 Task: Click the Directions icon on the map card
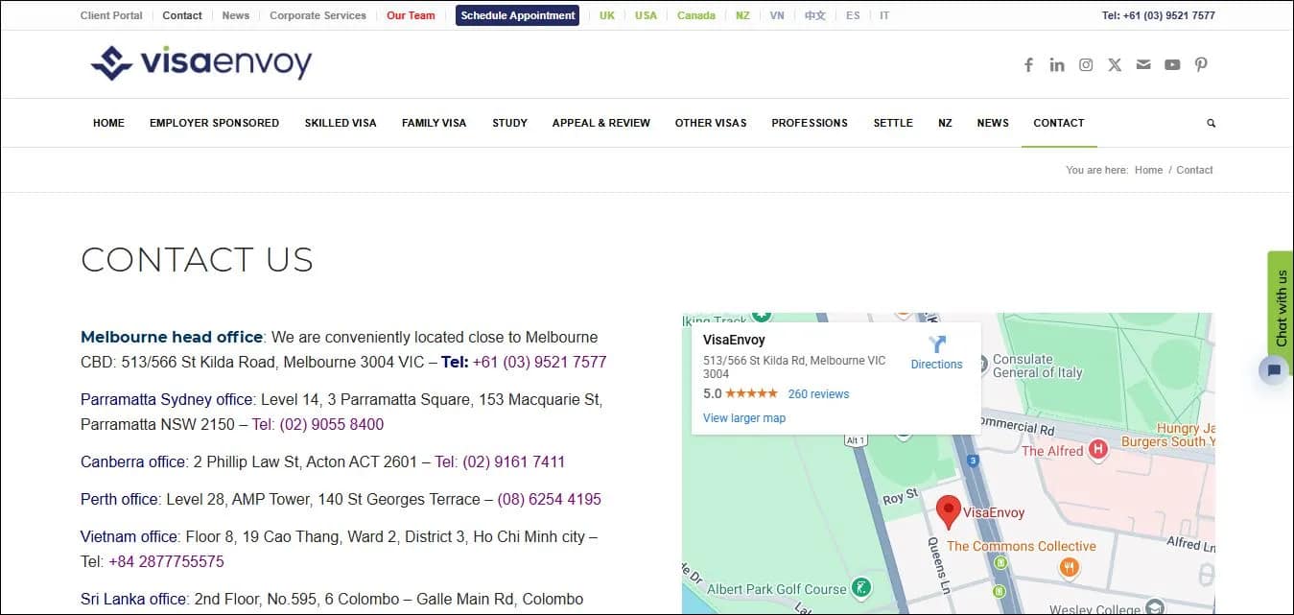[937, 344]
